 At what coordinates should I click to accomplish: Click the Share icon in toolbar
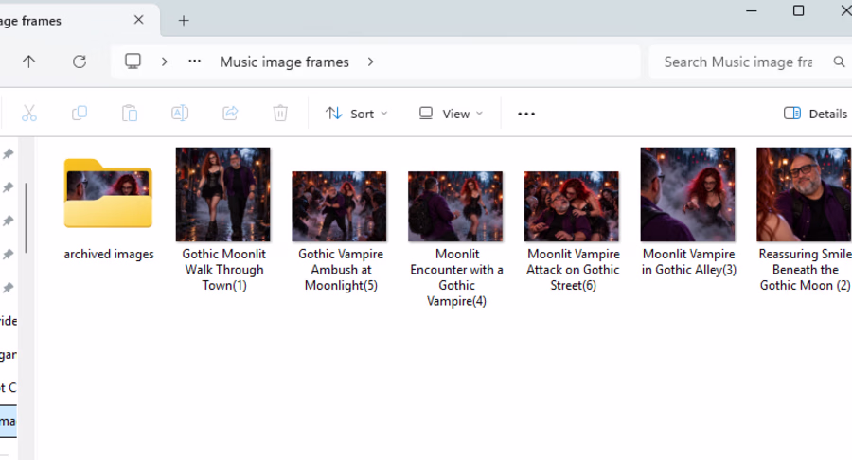pos(230,113)
